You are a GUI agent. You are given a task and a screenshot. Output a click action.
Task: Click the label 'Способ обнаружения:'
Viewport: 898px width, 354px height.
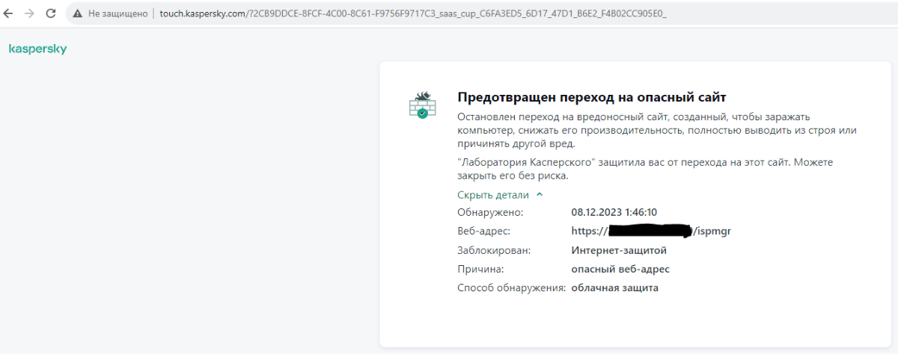pos(512,288)
